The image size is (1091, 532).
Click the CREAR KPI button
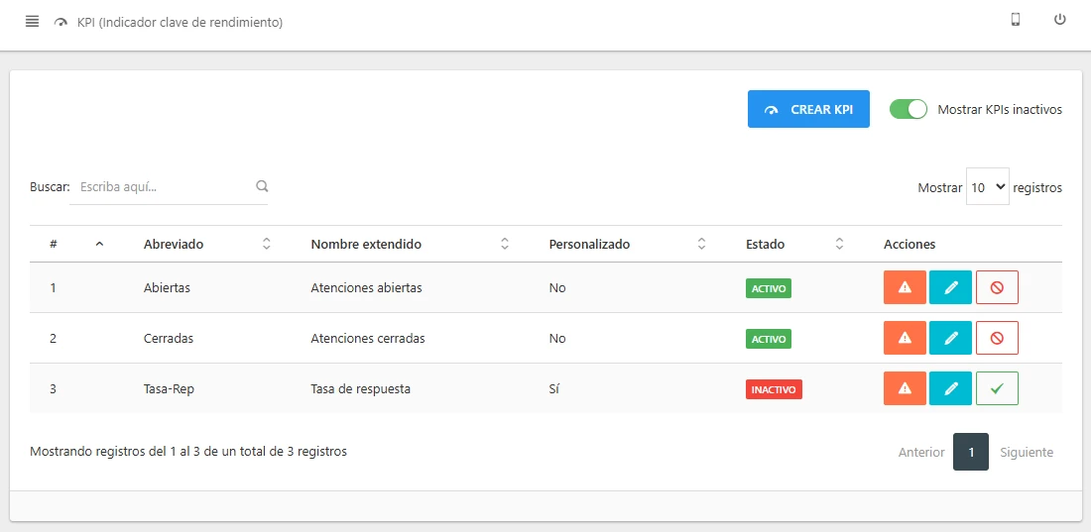(808, 109)
